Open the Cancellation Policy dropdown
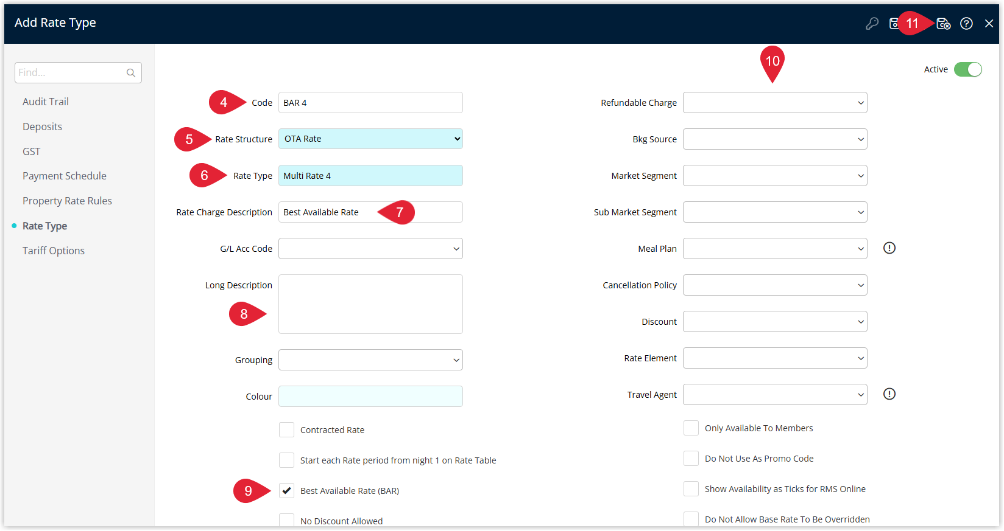 tap(775, 285)
